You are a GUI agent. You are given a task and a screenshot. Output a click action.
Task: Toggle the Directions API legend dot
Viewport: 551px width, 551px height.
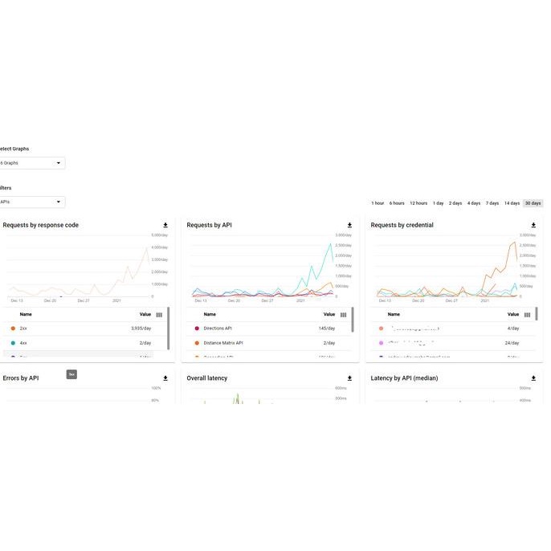[197, 329]
